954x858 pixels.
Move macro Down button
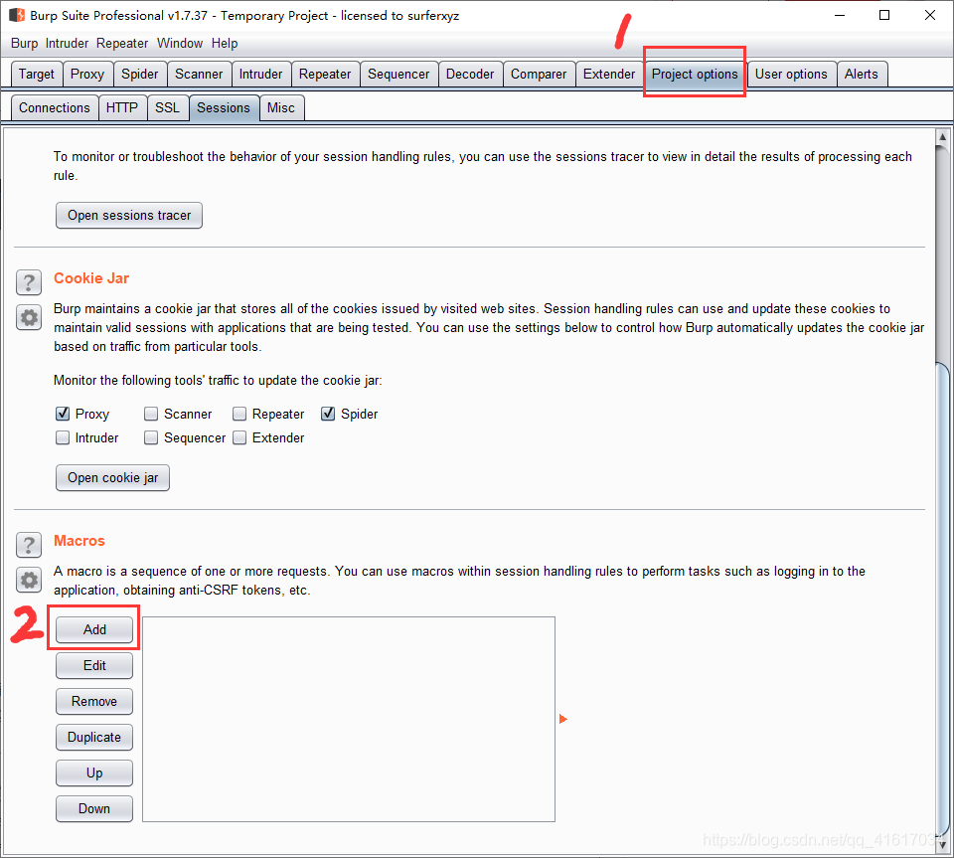pos(94,808)
